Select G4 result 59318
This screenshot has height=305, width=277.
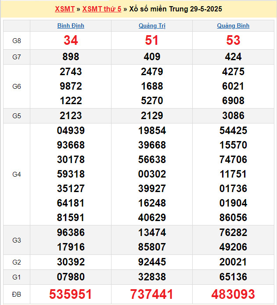tap(71, 174)
